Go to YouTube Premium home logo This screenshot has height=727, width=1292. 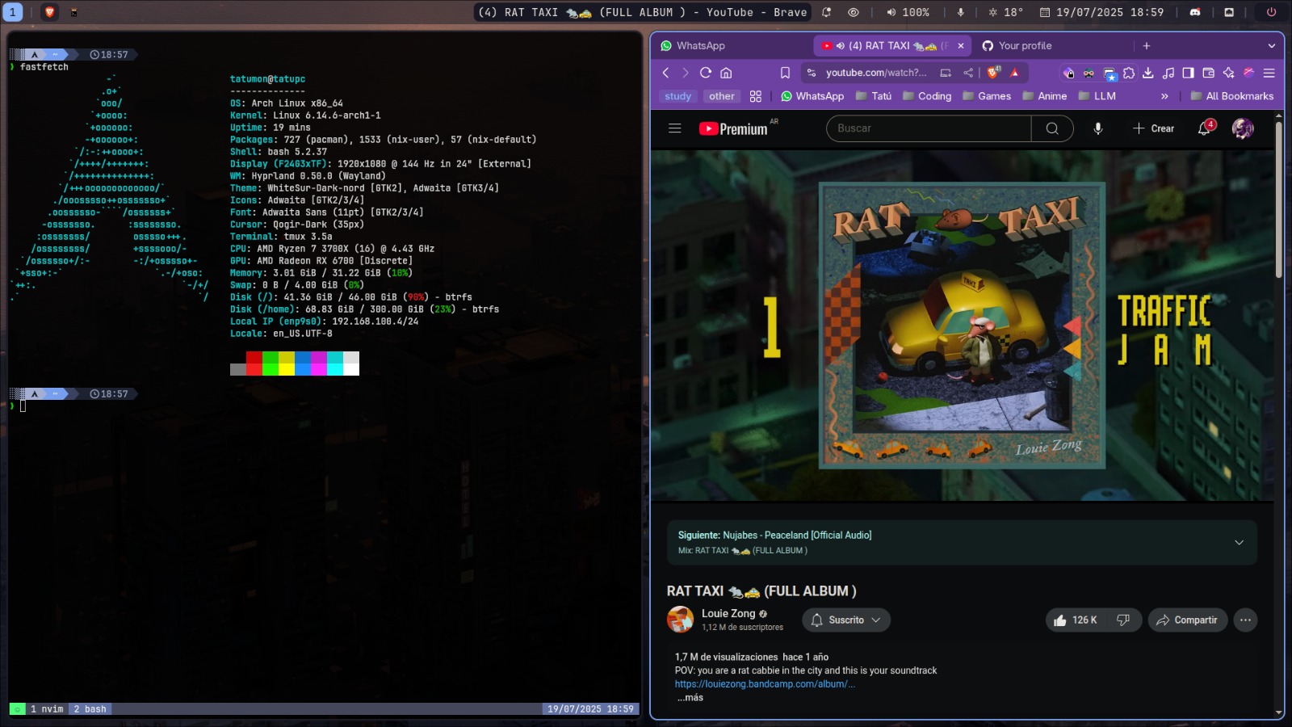[733, 128]
